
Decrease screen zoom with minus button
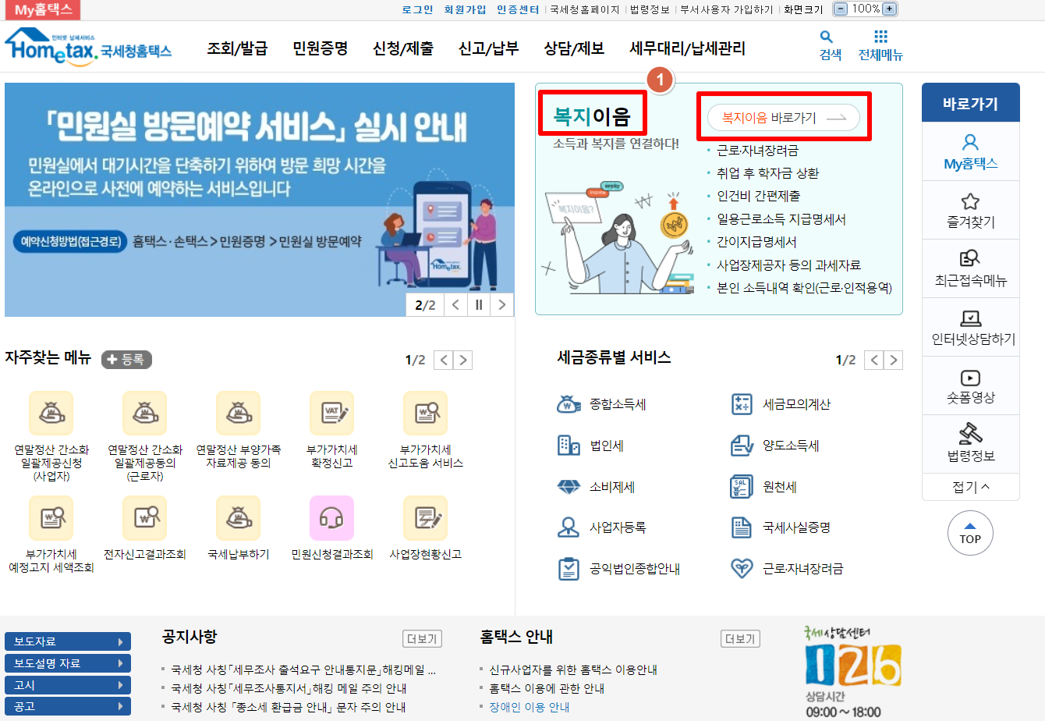pos(840,9)
